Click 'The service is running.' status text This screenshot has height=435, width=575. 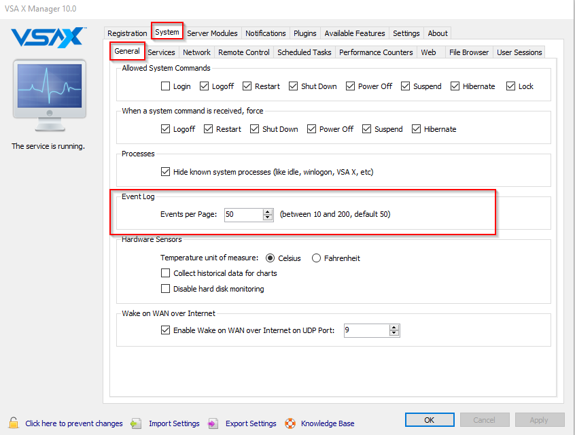click(48, 146)
